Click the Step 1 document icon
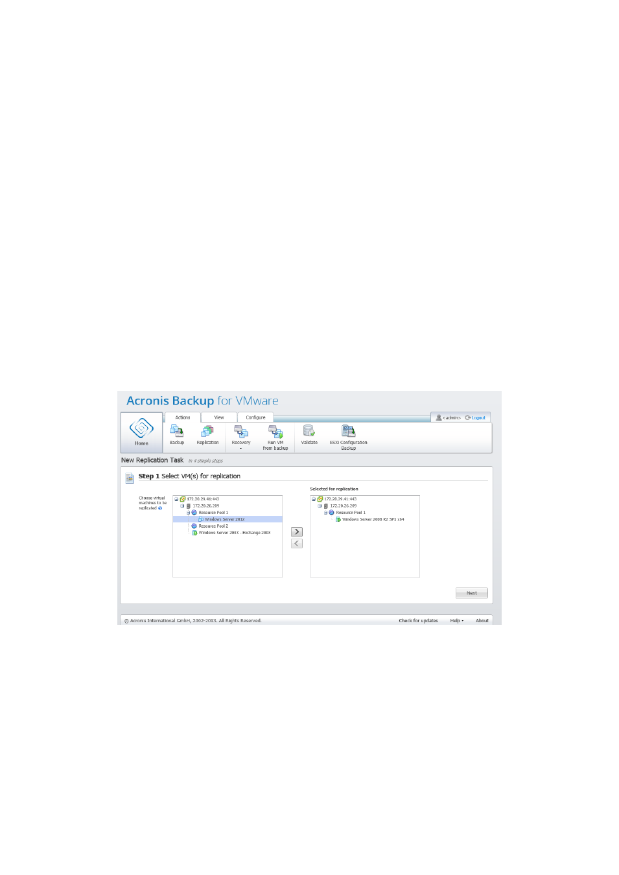Viewport: 619px width, 875px height. click(130, 478)
